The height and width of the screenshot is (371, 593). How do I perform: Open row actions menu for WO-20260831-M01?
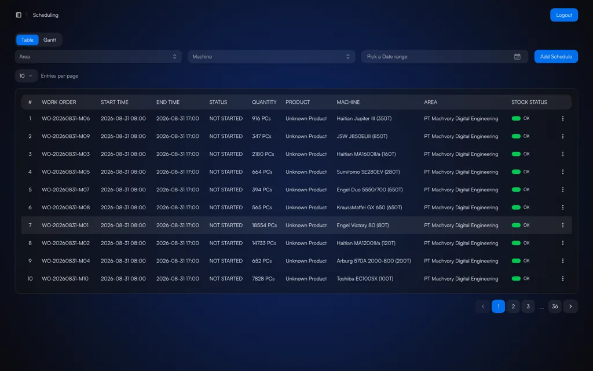click(x=563, y=225)
